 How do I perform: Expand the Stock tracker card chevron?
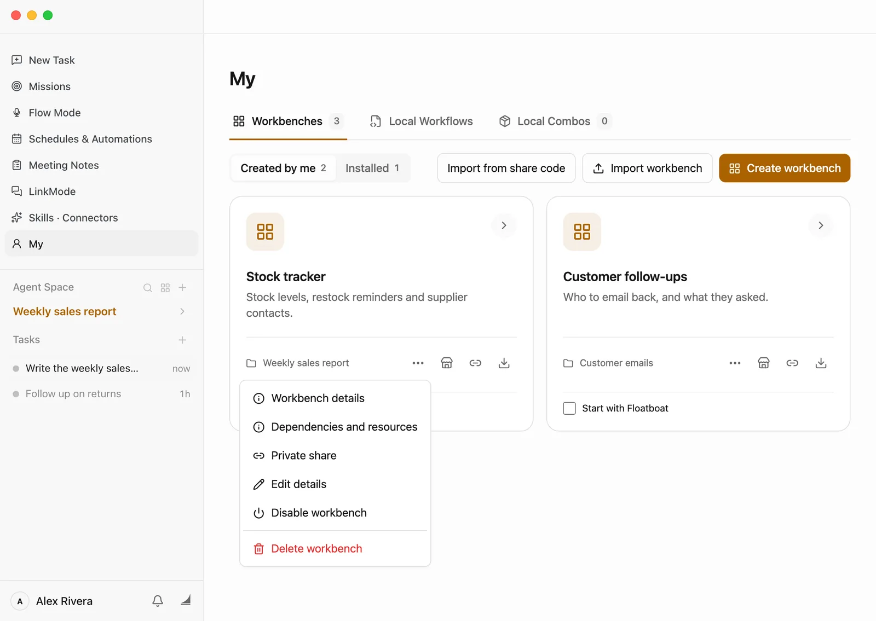coord(504,225)
